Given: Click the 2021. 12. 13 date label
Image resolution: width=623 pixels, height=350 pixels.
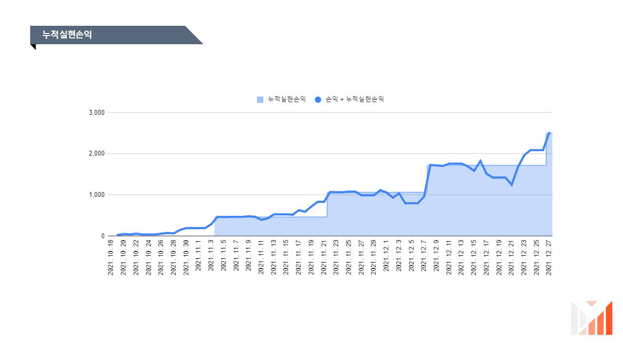Looking at the screenshot, I should tap(461, 258).
